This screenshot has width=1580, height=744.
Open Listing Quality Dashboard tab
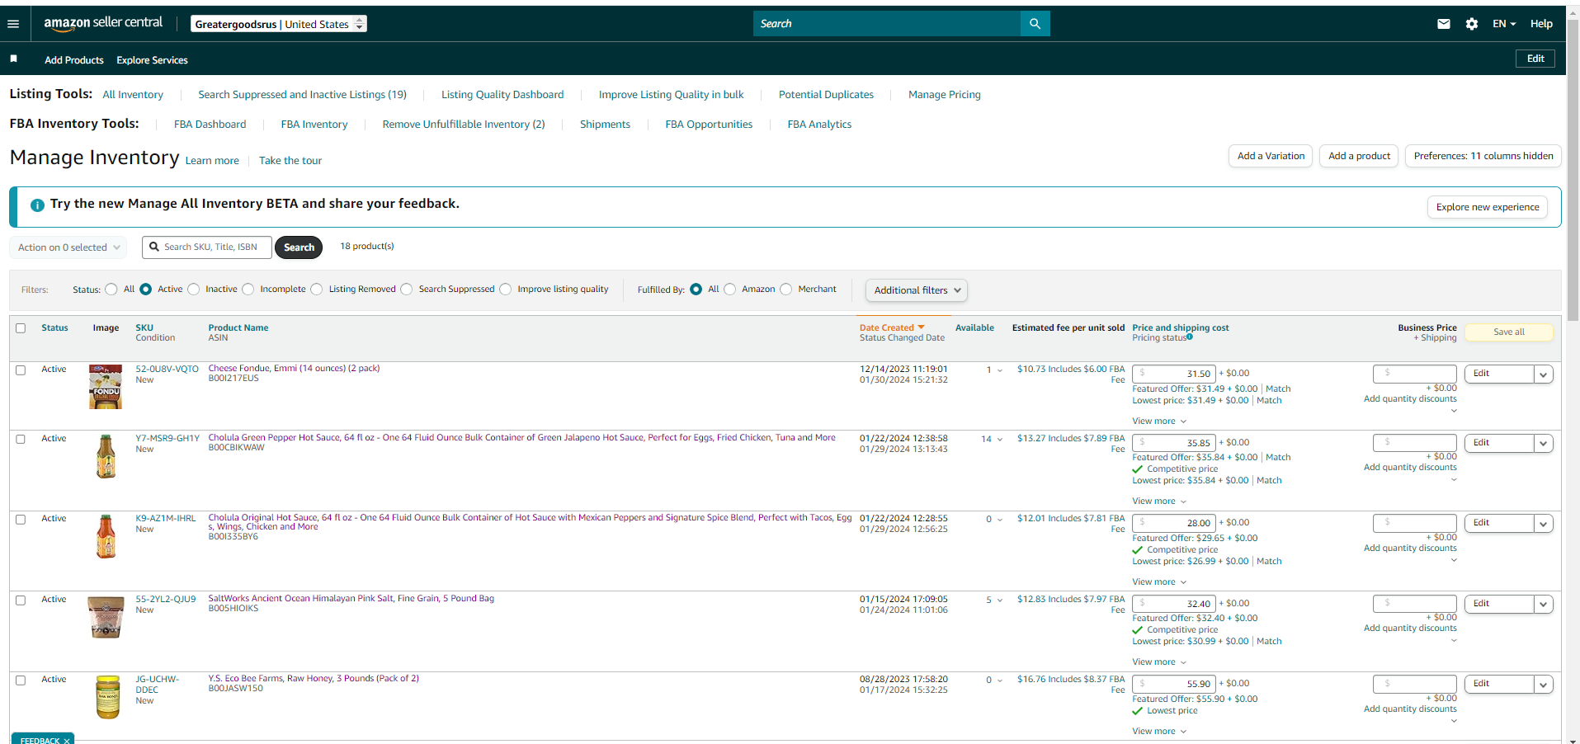point(502,95)
